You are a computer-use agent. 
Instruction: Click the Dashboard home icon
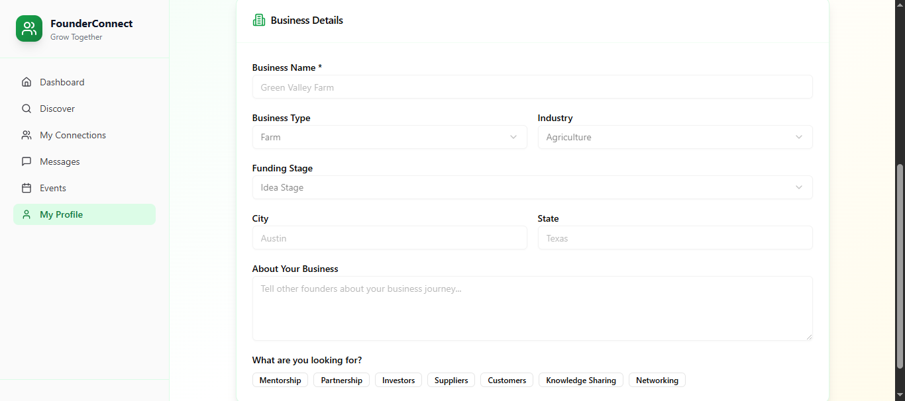pyautogui.click(x=27, y=82)
